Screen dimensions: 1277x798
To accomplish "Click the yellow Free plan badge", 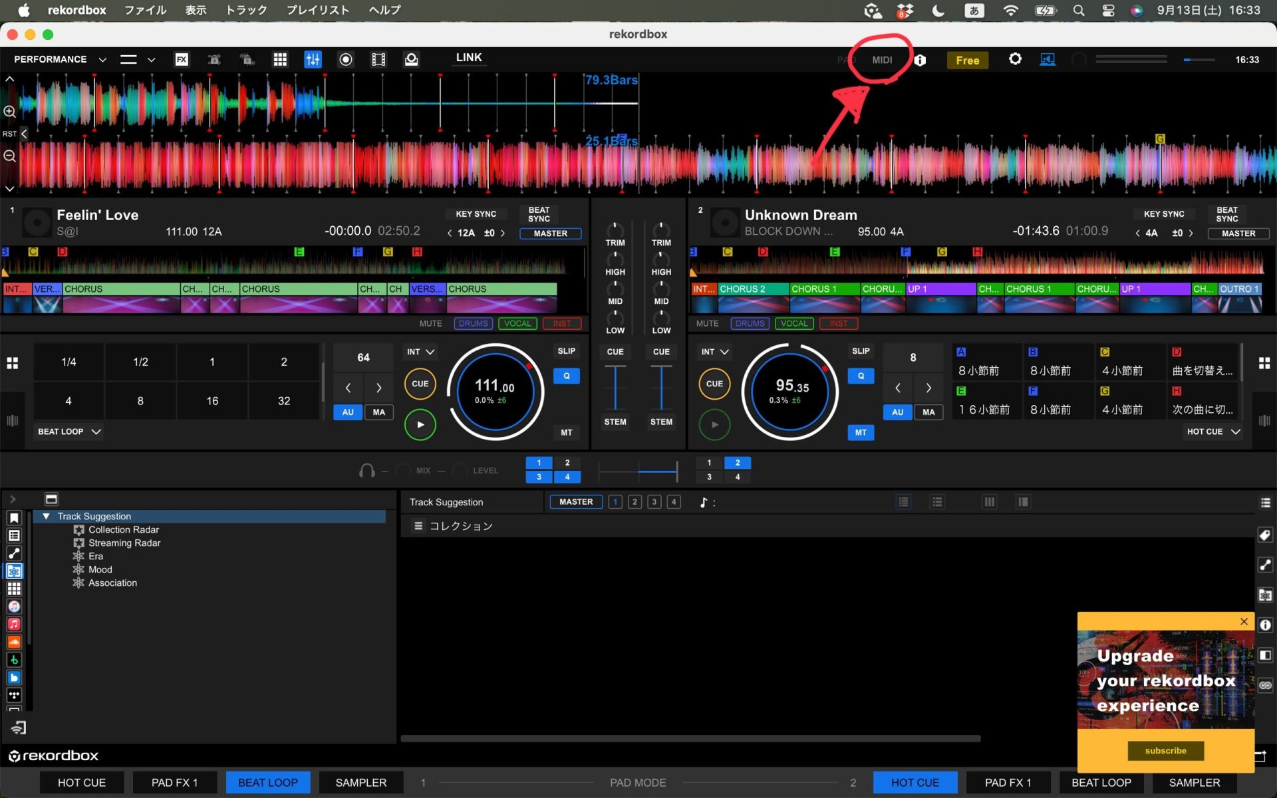I will [967, 61].
